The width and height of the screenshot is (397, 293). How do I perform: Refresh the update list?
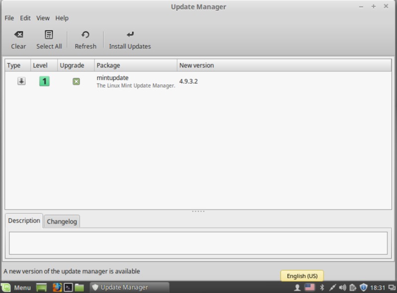click(x=85, y=40)
